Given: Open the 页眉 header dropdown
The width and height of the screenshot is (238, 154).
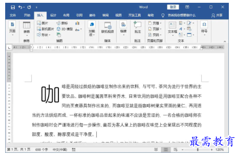Looking at the screenshot, I should 155,23.
